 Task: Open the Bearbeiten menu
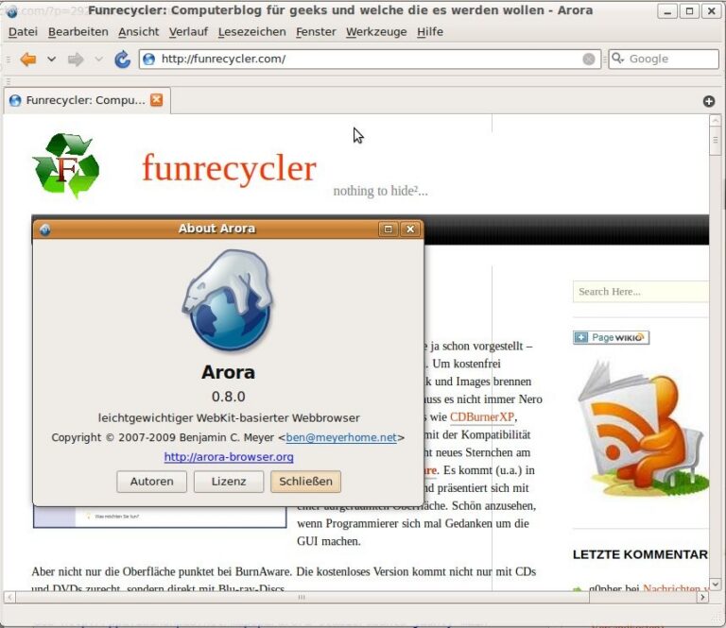click(x=78, y=32)
